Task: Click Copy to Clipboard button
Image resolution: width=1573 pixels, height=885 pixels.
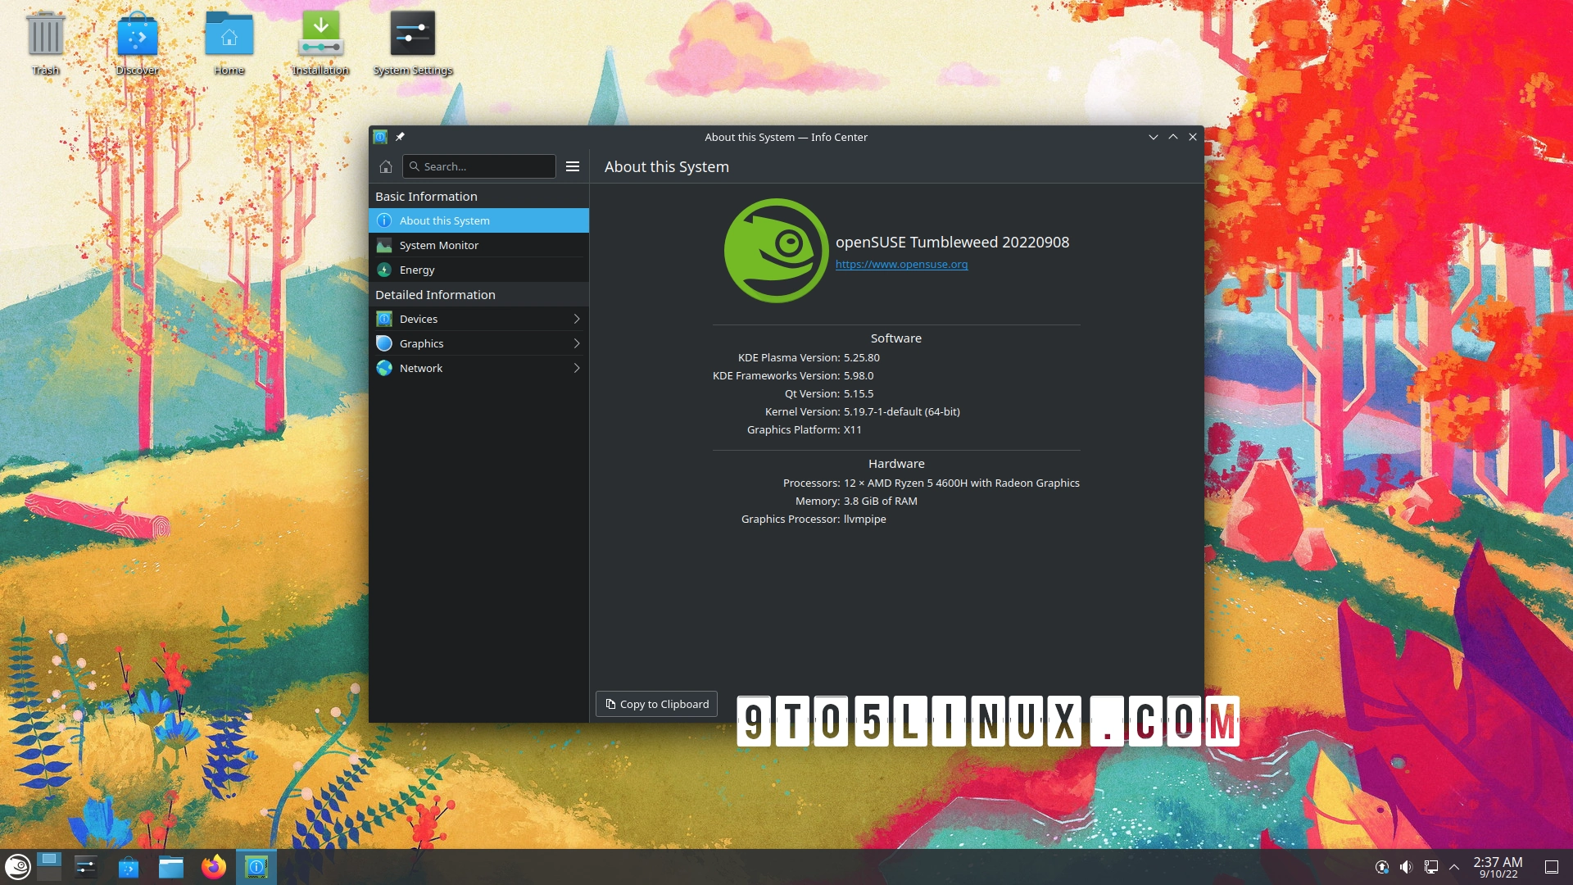Action: click(x=657, y=703)
